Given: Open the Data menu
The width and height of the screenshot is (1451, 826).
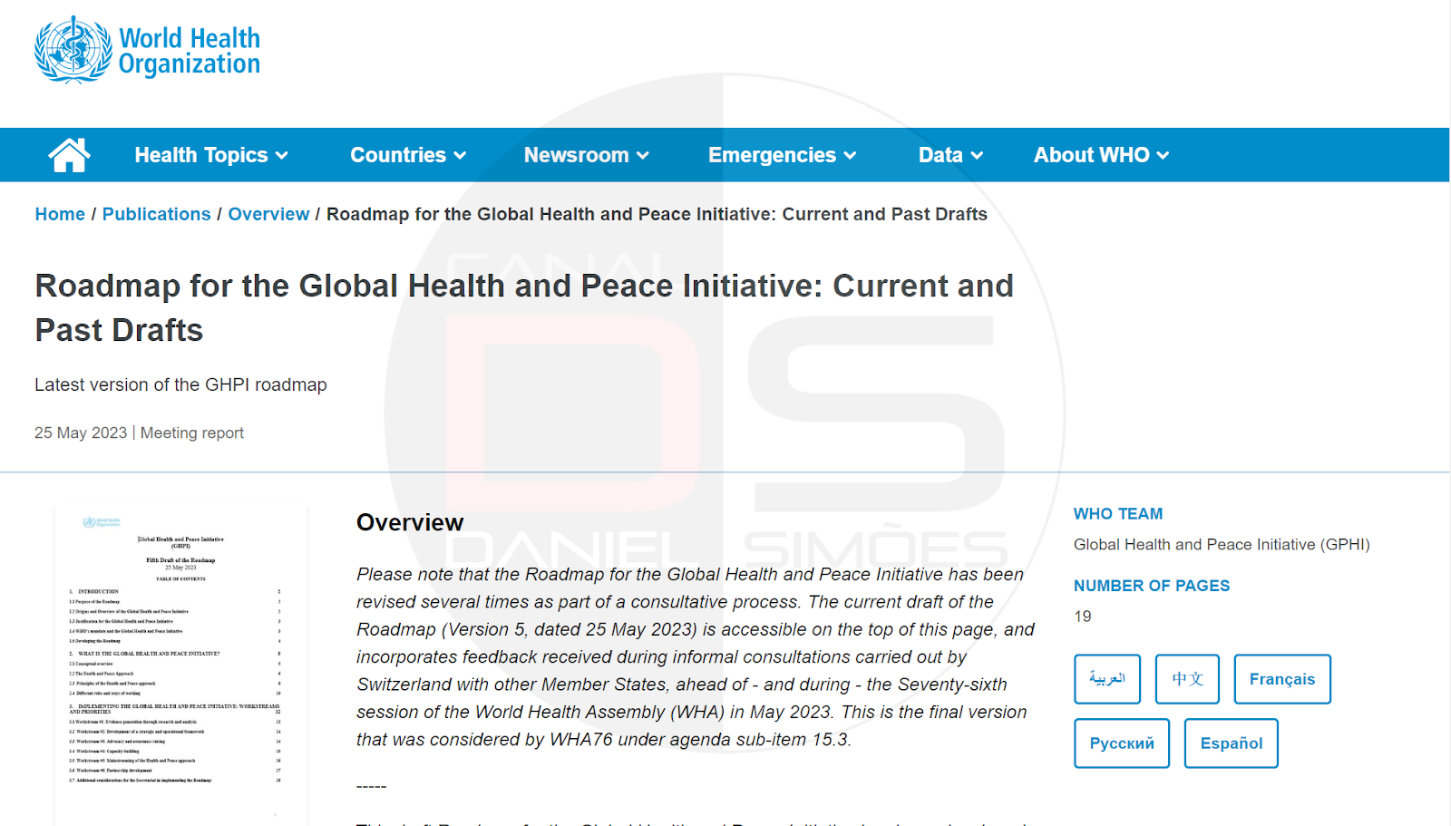Looking at the screenshot, I should coord(950,155).
